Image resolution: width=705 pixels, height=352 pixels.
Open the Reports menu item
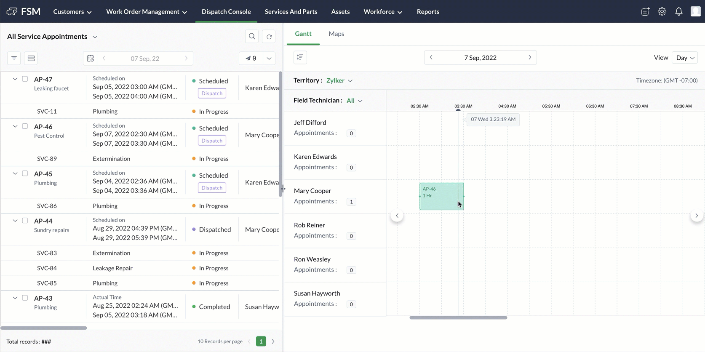coord(428,12)
